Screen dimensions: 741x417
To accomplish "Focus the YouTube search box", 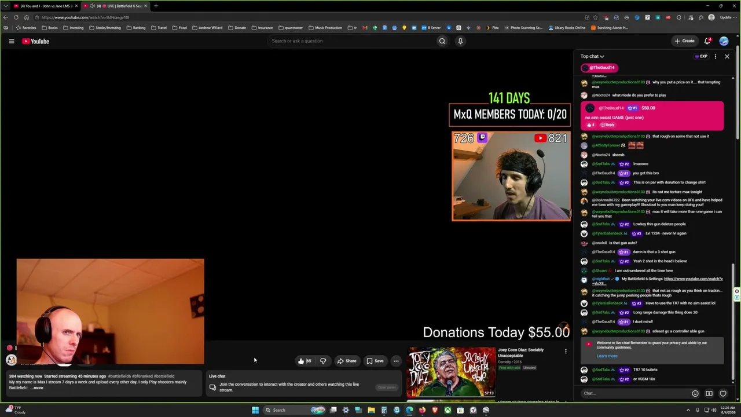I will coord(352,41).
